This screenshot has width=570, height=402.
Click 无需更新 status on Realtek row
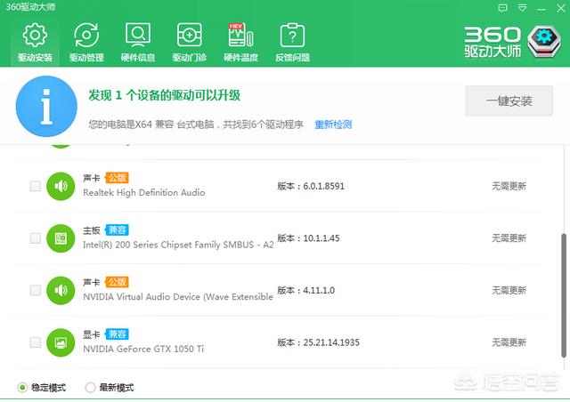(509, 186)
